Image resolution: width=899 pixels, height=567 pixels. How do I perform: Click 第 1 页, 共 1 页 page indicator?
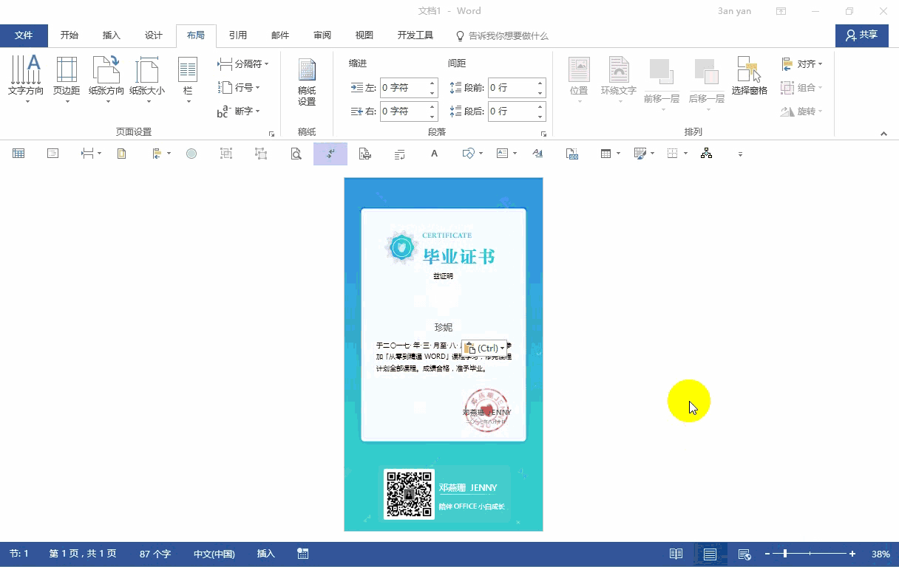tap(83, 554)
